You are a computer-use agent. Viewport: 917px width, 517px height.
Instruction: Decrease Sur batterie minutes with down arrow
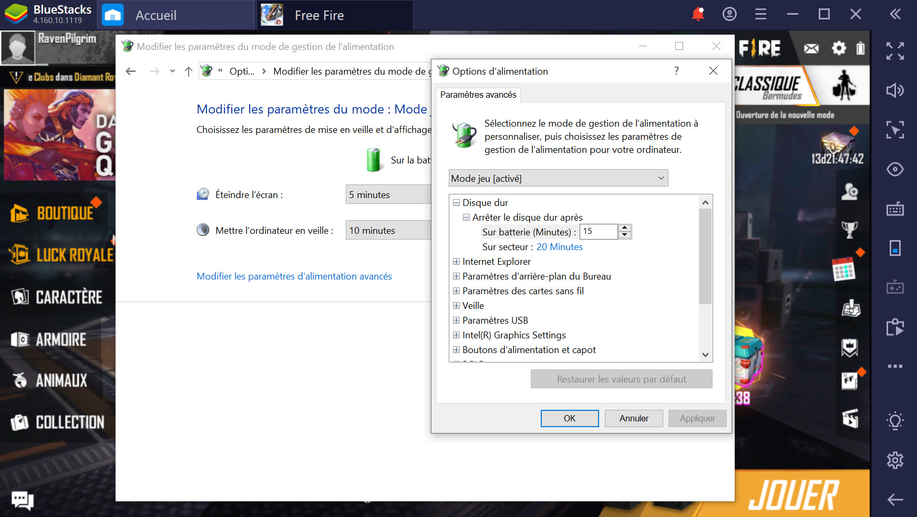point(624,235)
